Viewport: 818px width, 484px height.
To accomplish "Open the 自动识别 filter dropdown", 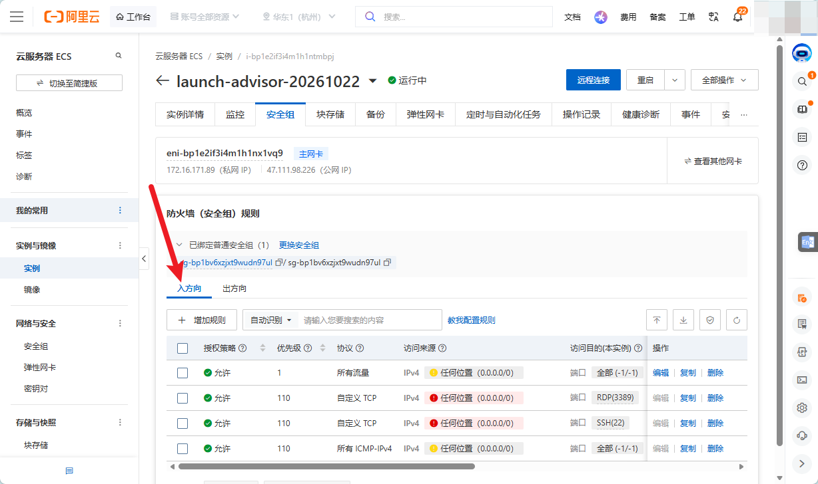I will [x=270, y=320].
